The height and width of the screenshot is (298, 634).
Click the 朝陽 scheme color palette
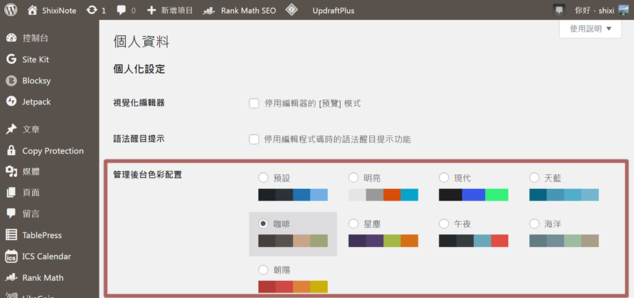293,286
